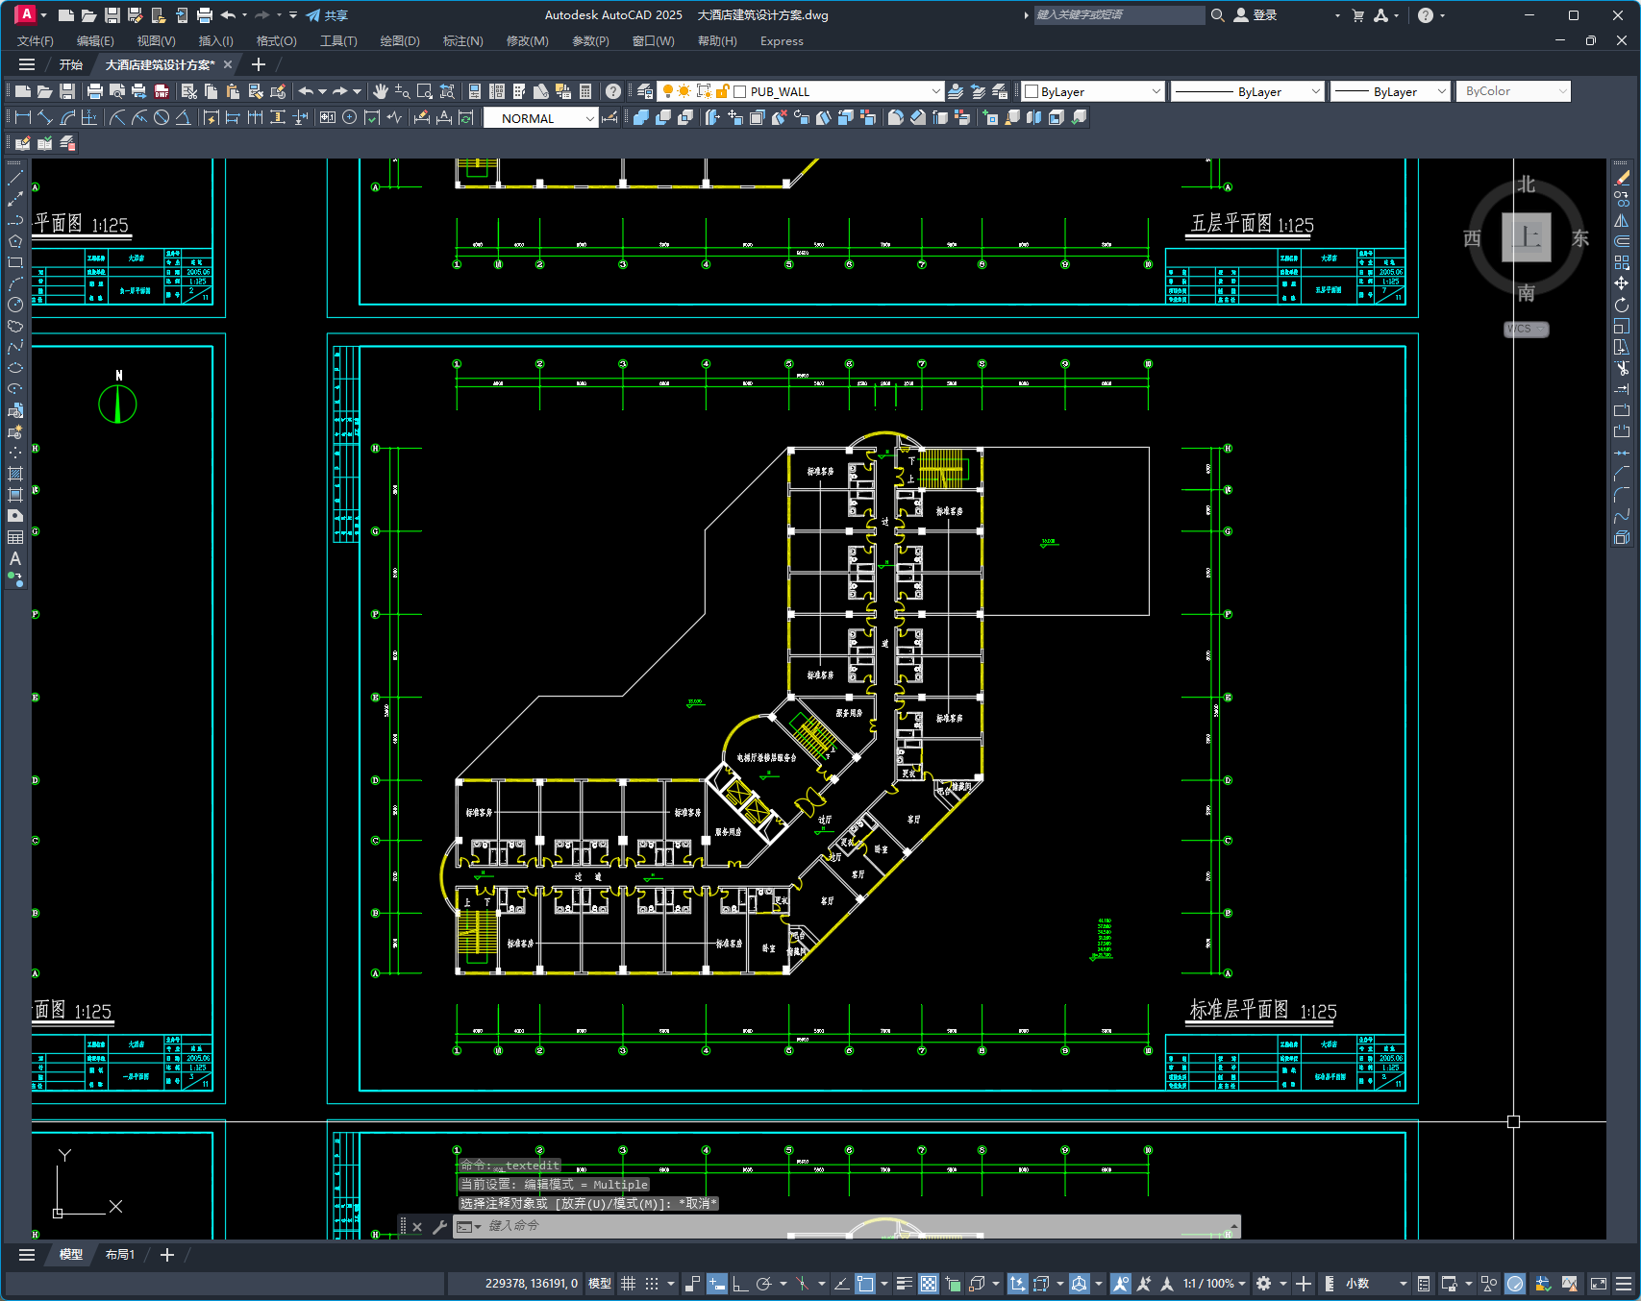Image resolution: width=1641 pixels, height=1301 pixels.
Task: Click the Erase tool in Modify toolbar
Action: pos(1622,178)
